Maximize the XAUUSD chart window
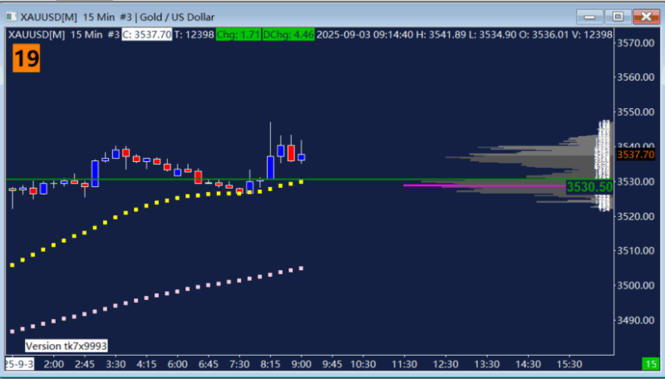665x379 pixels. click(618, 16)
